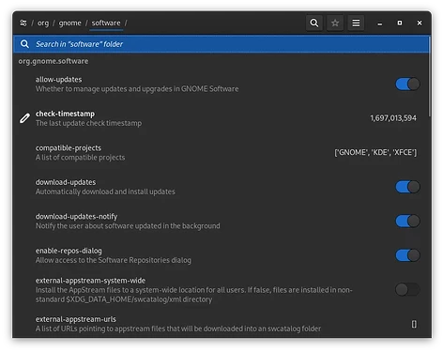This screenshot has width=443, height=352.
Task: Turn off download-updates-notify switch
Action: click(407, 222)
